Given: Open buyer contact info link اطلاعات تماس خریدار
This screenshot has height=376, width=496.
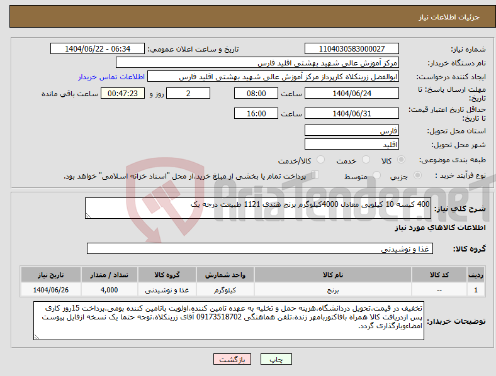Looking at the screenshot, I should point(111,77).
